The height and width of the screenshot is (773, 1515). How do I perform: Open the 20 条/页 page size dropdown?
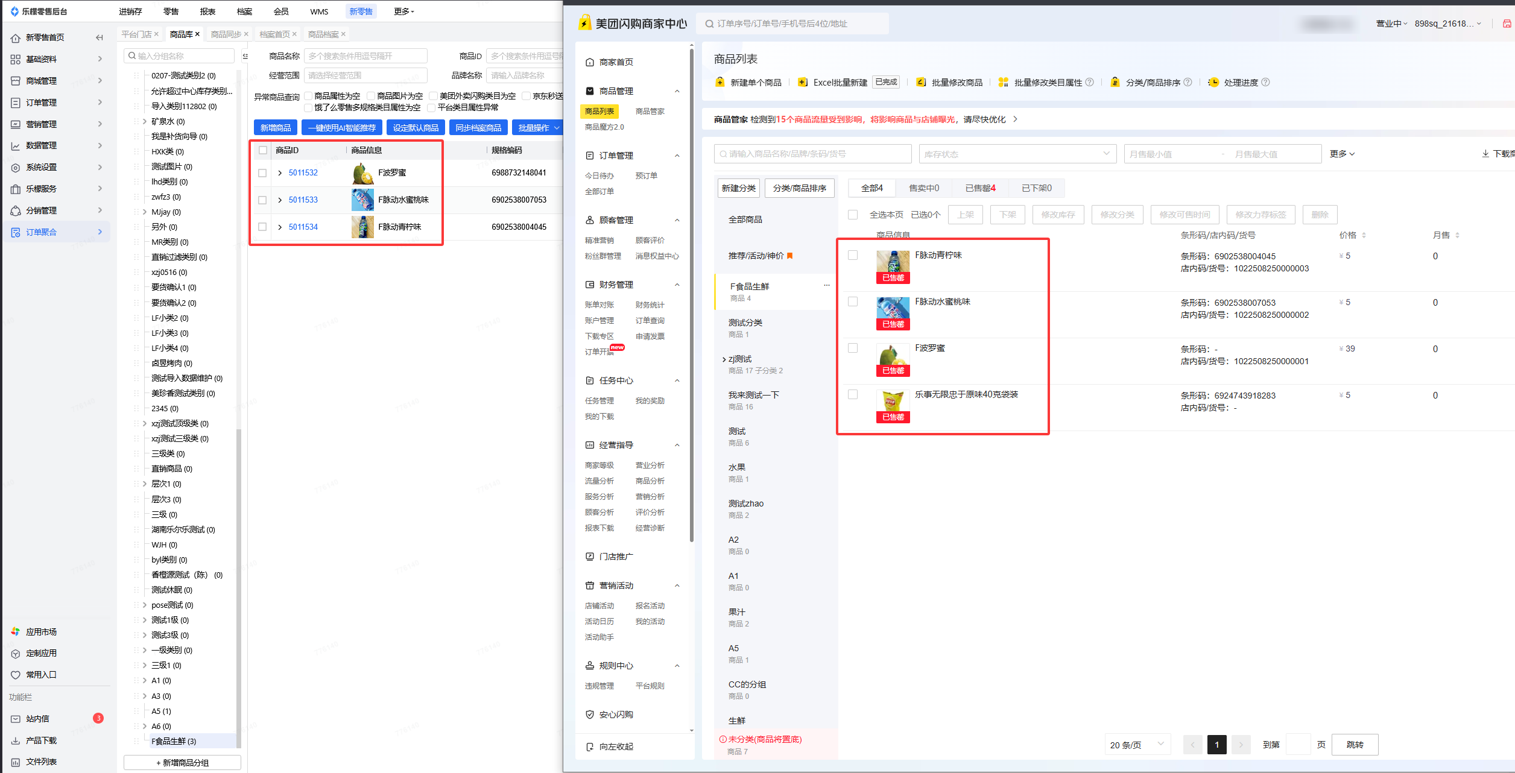[x=1137, y=745]
